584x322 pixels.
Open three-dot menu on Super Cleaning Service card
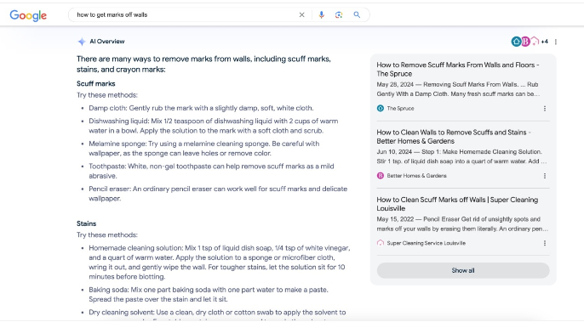click(545, 243)
